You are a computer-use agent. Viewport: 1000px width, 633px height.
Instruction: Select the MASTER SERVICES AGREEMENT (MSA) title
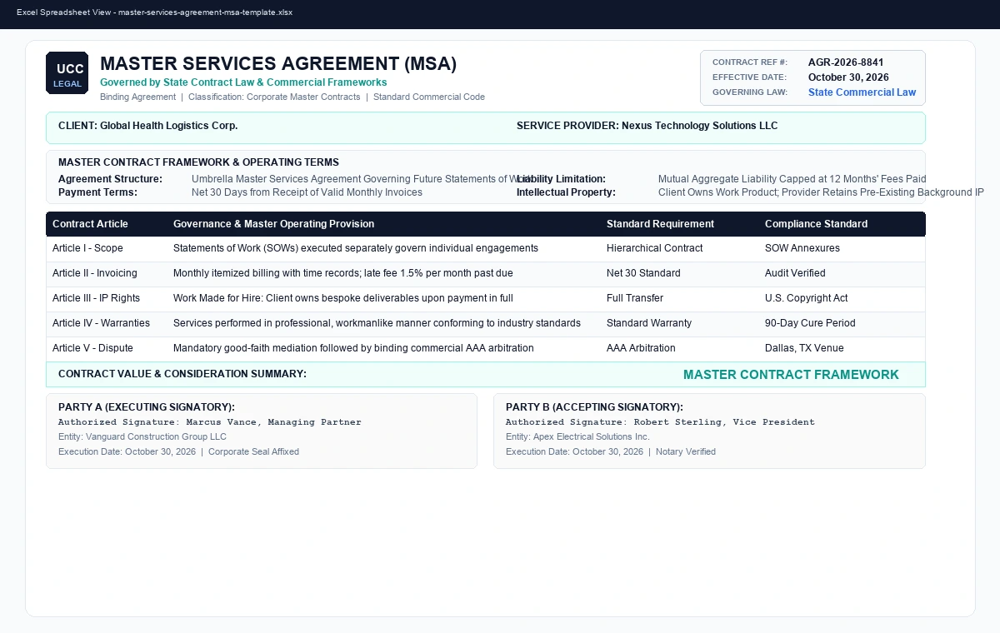point(278,63)
